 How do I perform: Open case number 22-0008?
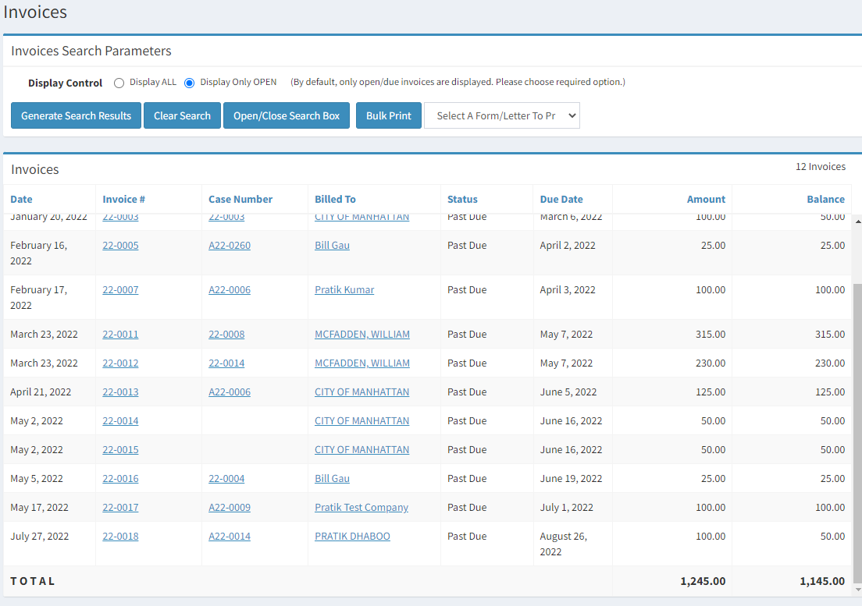pyautogui.click(x=226, y=335)
